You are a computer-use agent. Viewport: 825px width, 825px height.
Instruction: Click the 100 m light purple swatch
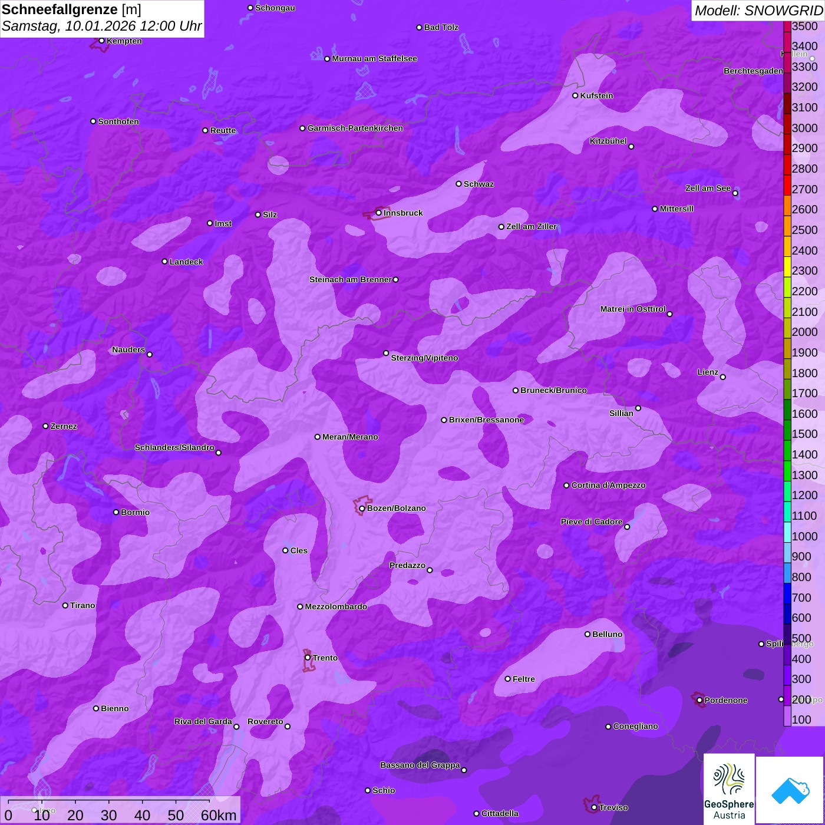click(787, 716)
